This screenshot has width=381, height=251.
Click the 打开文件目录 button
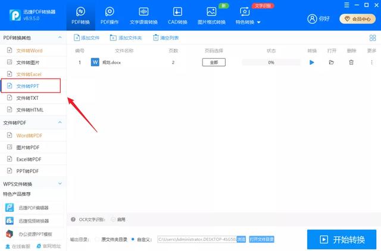click(x=261, y=239)
